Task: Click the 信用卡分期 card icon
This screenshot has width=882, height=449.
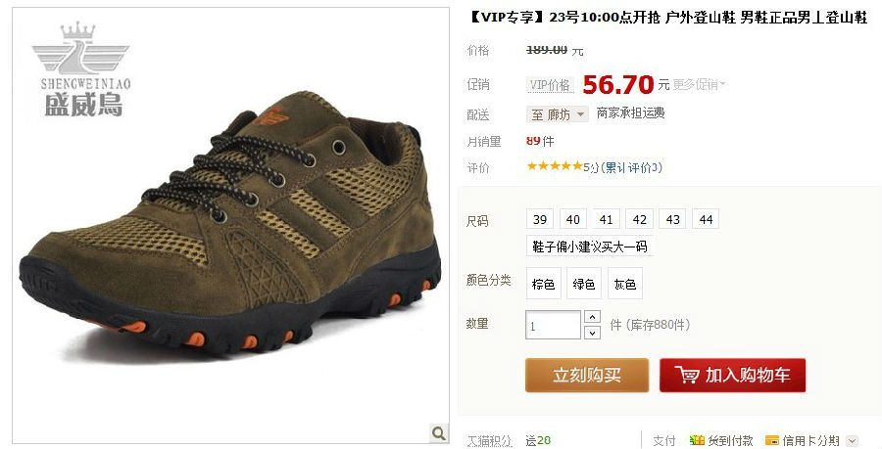Action: tap(772, 440)
